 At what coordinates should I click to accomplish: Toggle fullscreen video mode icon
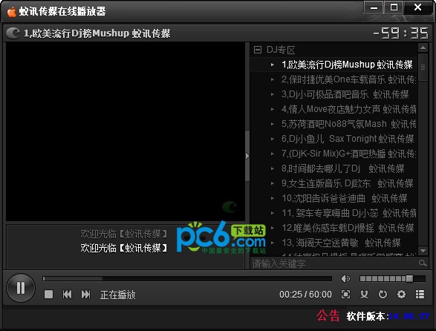point(345,295)
